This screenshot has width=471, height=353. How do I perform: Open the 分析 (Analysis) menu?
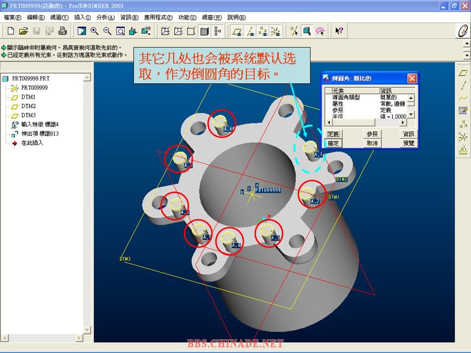(x=105, y=18)
